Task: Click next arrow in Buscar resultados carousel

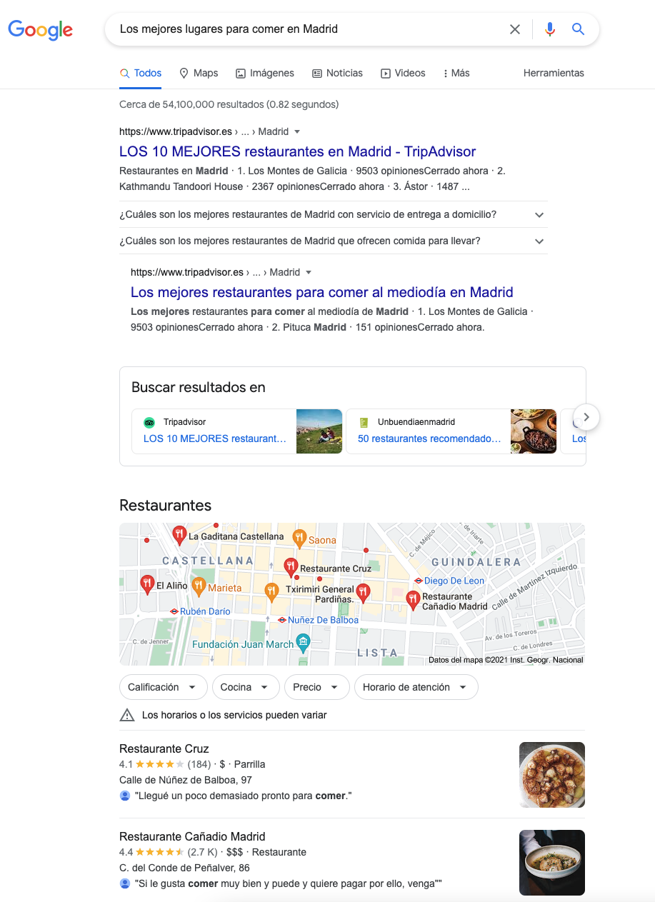Action: pyautogui.click(x=586, y=417)
